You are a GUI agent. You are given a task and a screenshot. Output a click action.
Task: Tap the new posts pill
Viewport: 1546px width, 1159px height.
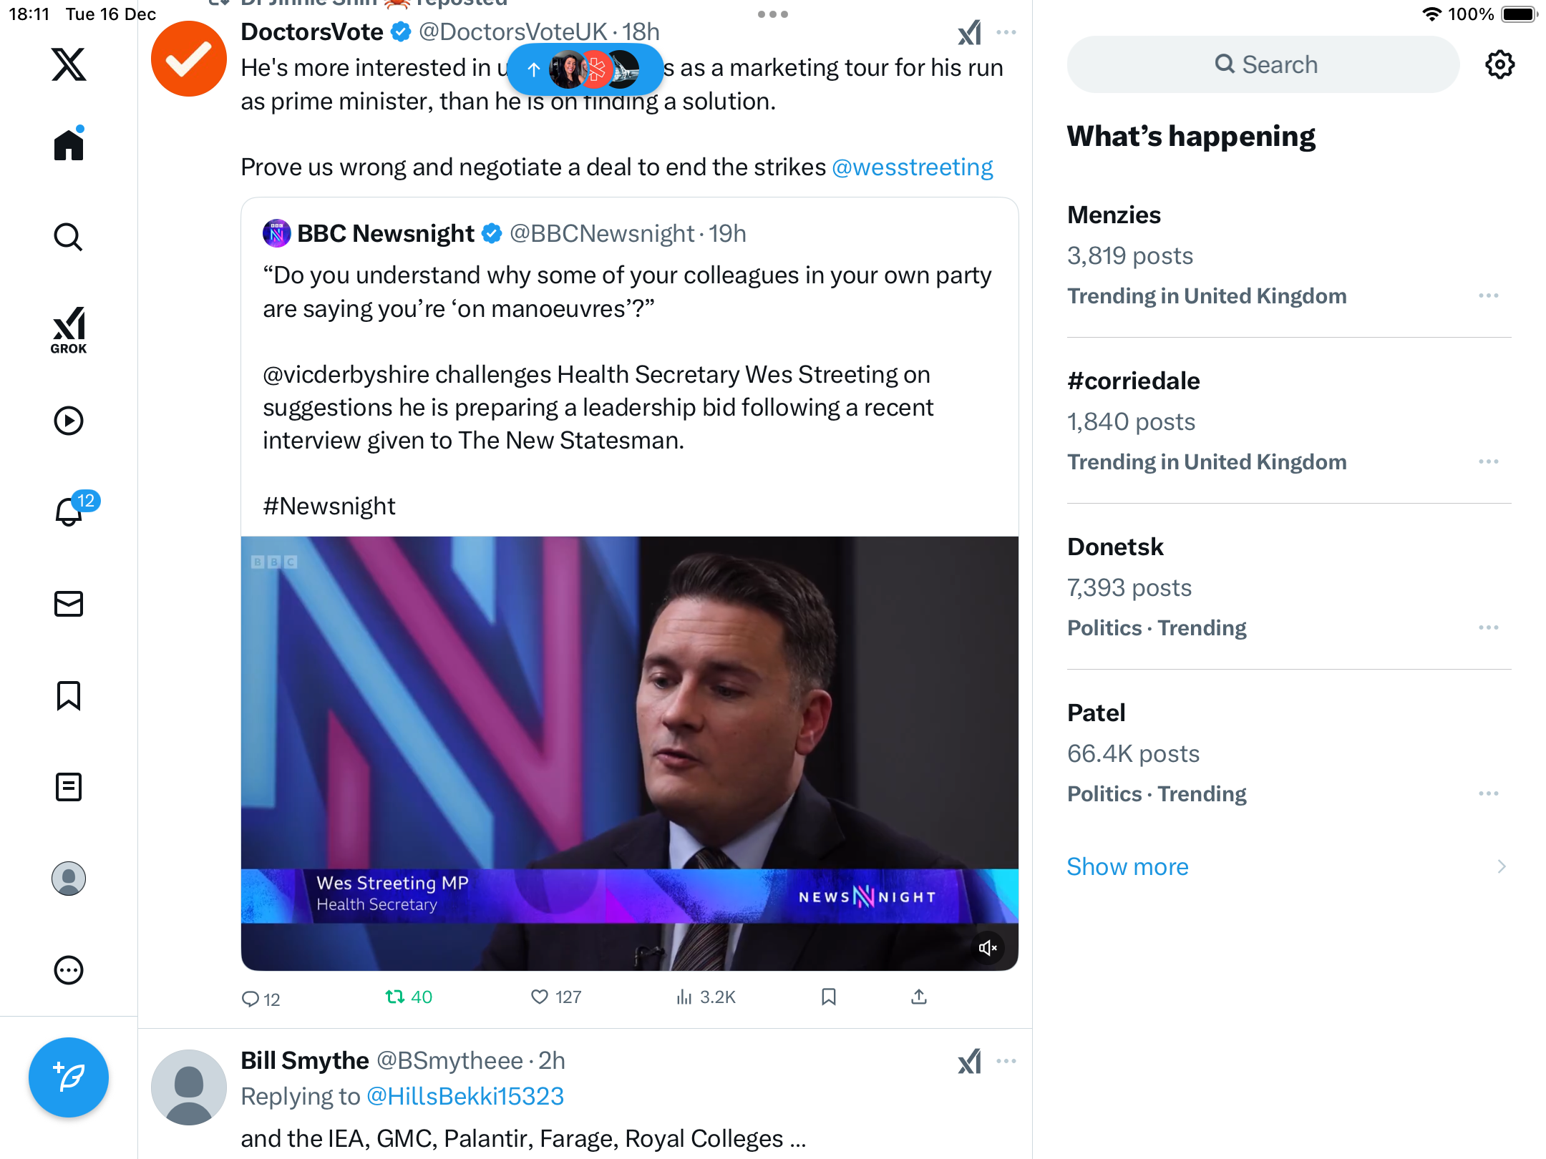click(x=585, y=69)
